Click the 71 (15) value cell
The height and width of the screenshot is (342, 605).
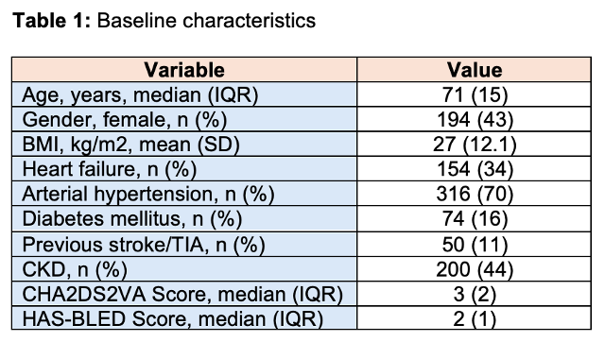click(x=475, y=94)
